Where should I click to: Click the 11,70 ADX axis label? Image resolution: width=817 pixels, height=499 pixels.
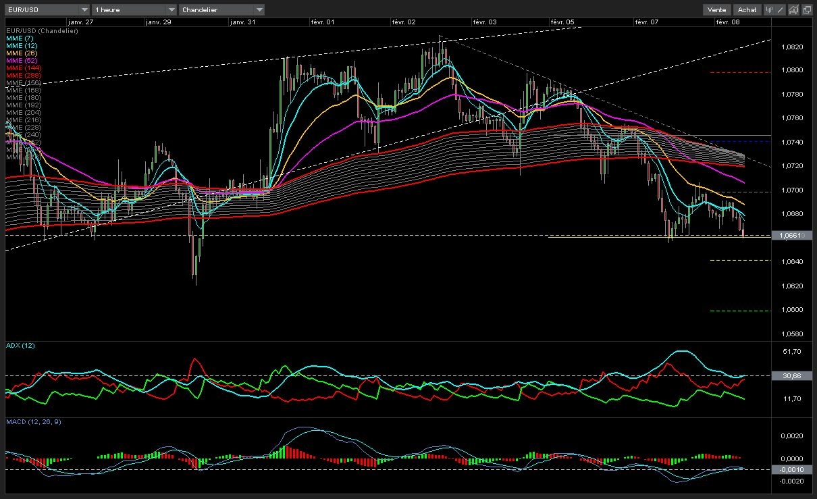click(x=791, y=399)
